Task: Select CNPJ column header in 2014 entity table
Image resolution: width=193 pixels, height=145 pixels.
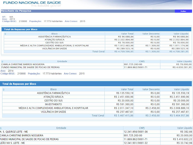Action: (x=142, y=128)
